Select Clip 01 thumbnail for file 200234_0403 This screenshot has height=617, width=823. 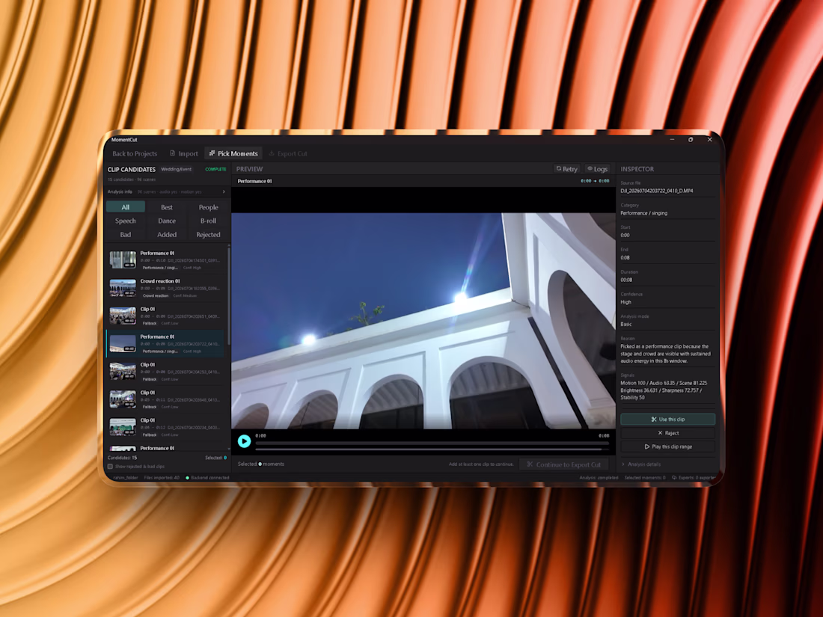tap(123, 427)
